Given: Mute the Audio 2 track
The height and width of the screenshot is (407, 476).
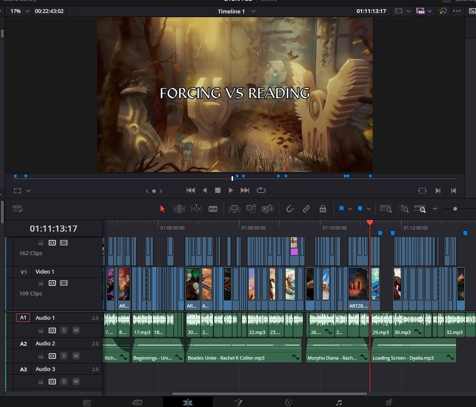Looking at the screenshot, I should coord(76,356).
